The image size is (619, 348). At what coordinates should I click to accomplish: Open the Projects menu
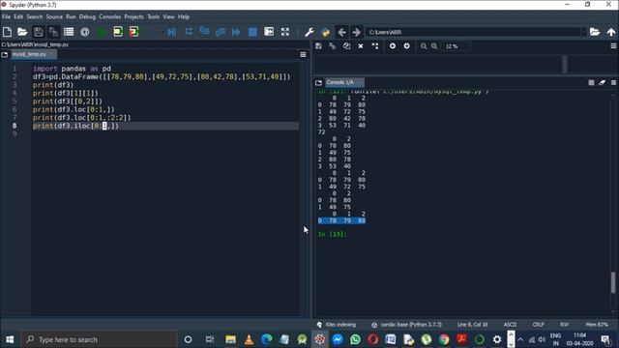[x=133, y=16]
